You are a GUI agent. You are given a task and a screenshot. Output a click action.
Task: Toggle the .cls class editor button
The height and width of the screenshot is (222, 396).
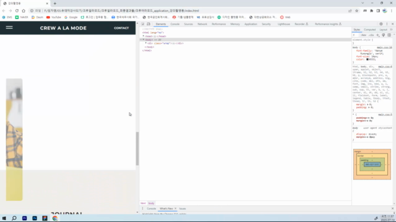(x=371, y=35)
